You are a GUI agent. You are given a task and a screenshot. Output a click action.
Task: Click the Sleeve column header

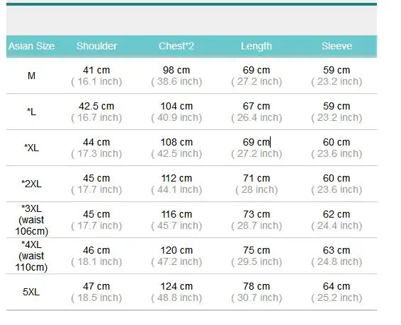click(x=337, y=46)
